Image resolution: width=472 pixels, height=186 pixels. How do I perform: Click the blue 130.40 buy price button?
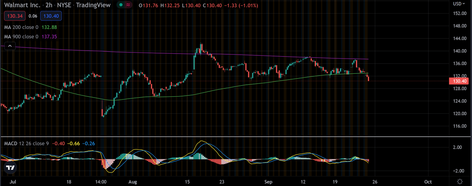[51, 16]
